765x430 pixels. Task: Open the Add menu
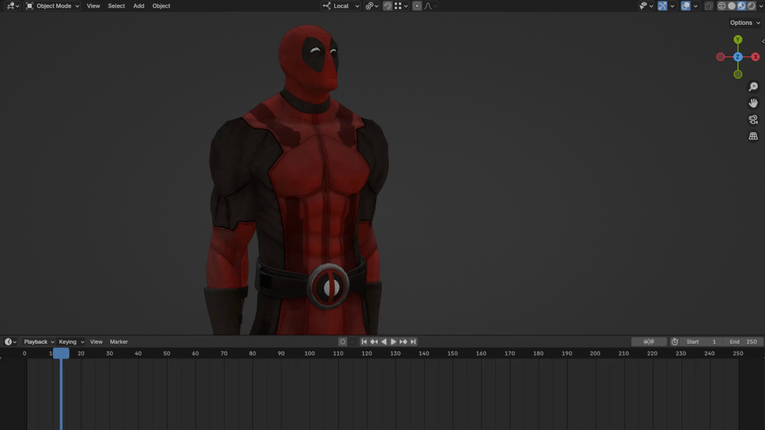139,6
